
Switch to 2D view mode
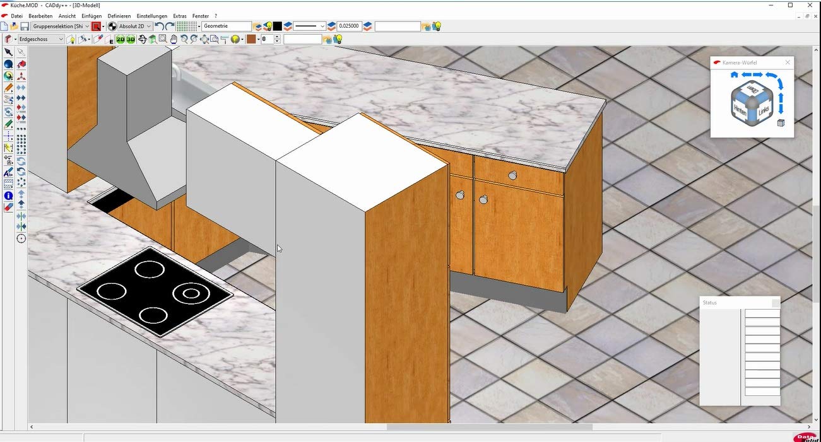(x=120, y=39)
